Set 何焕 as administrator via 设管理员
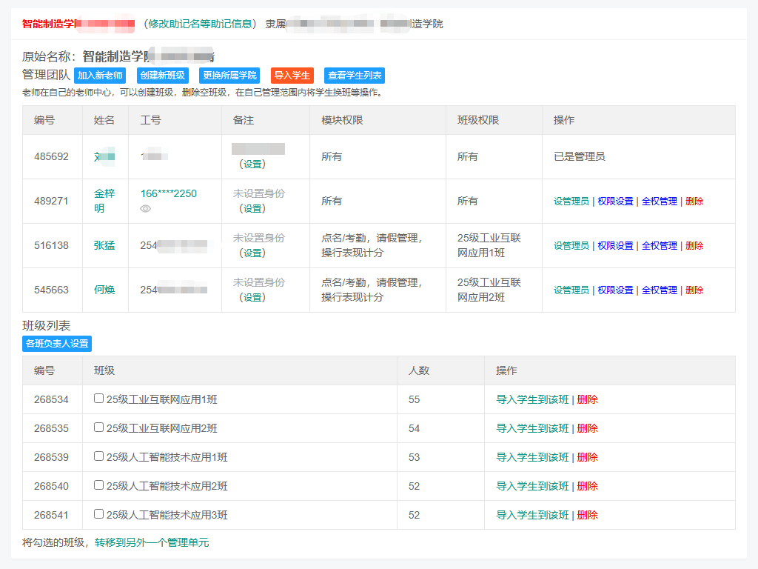This screenshot has width=758, height=569. (571, 290)
